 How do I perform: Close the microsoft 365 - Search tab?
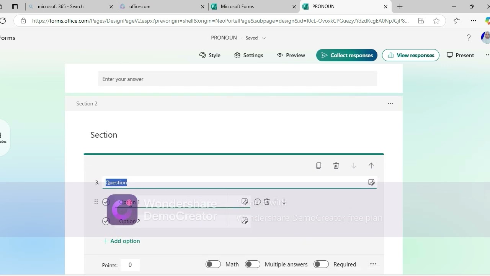pos(111,7)
